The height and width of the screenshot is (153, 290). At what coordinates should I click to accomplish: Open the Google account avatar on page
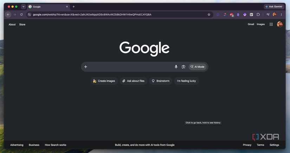point(280,24)
